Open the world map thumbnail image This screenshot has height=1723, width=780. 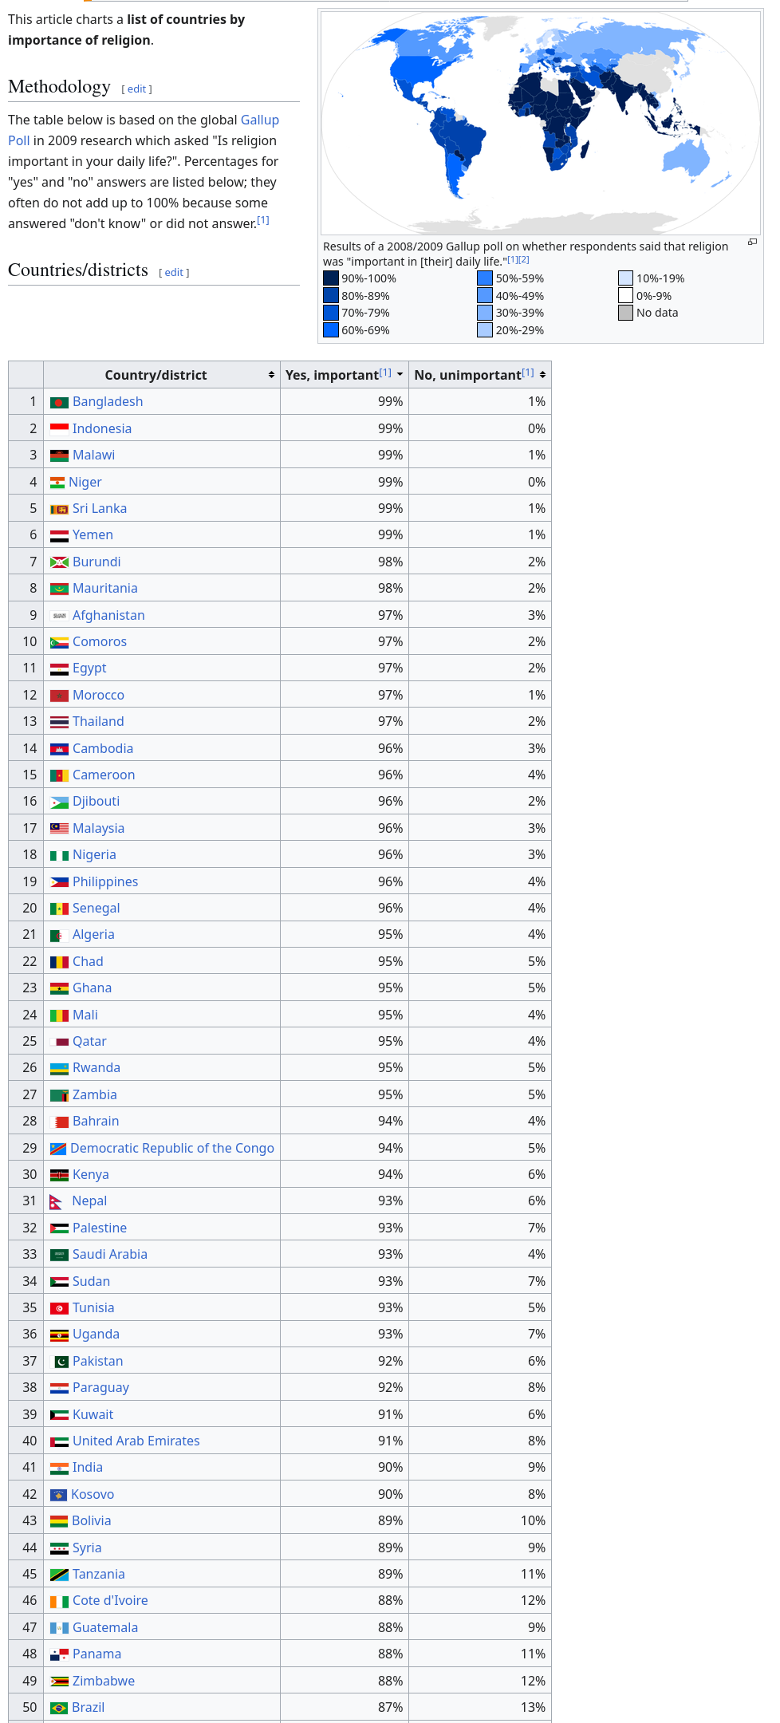click(541, 123)
